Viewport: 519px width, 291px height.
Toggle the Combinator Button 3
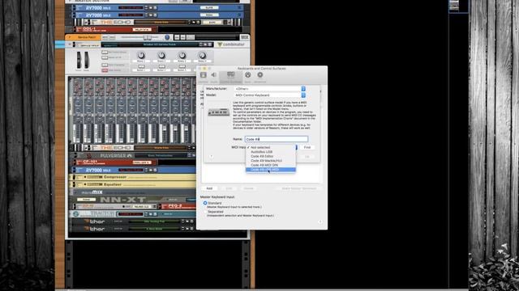coord(182,66)
